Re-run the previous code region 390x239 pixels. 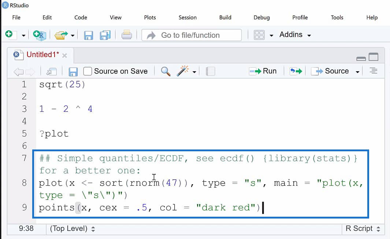[x=296, y=71]
